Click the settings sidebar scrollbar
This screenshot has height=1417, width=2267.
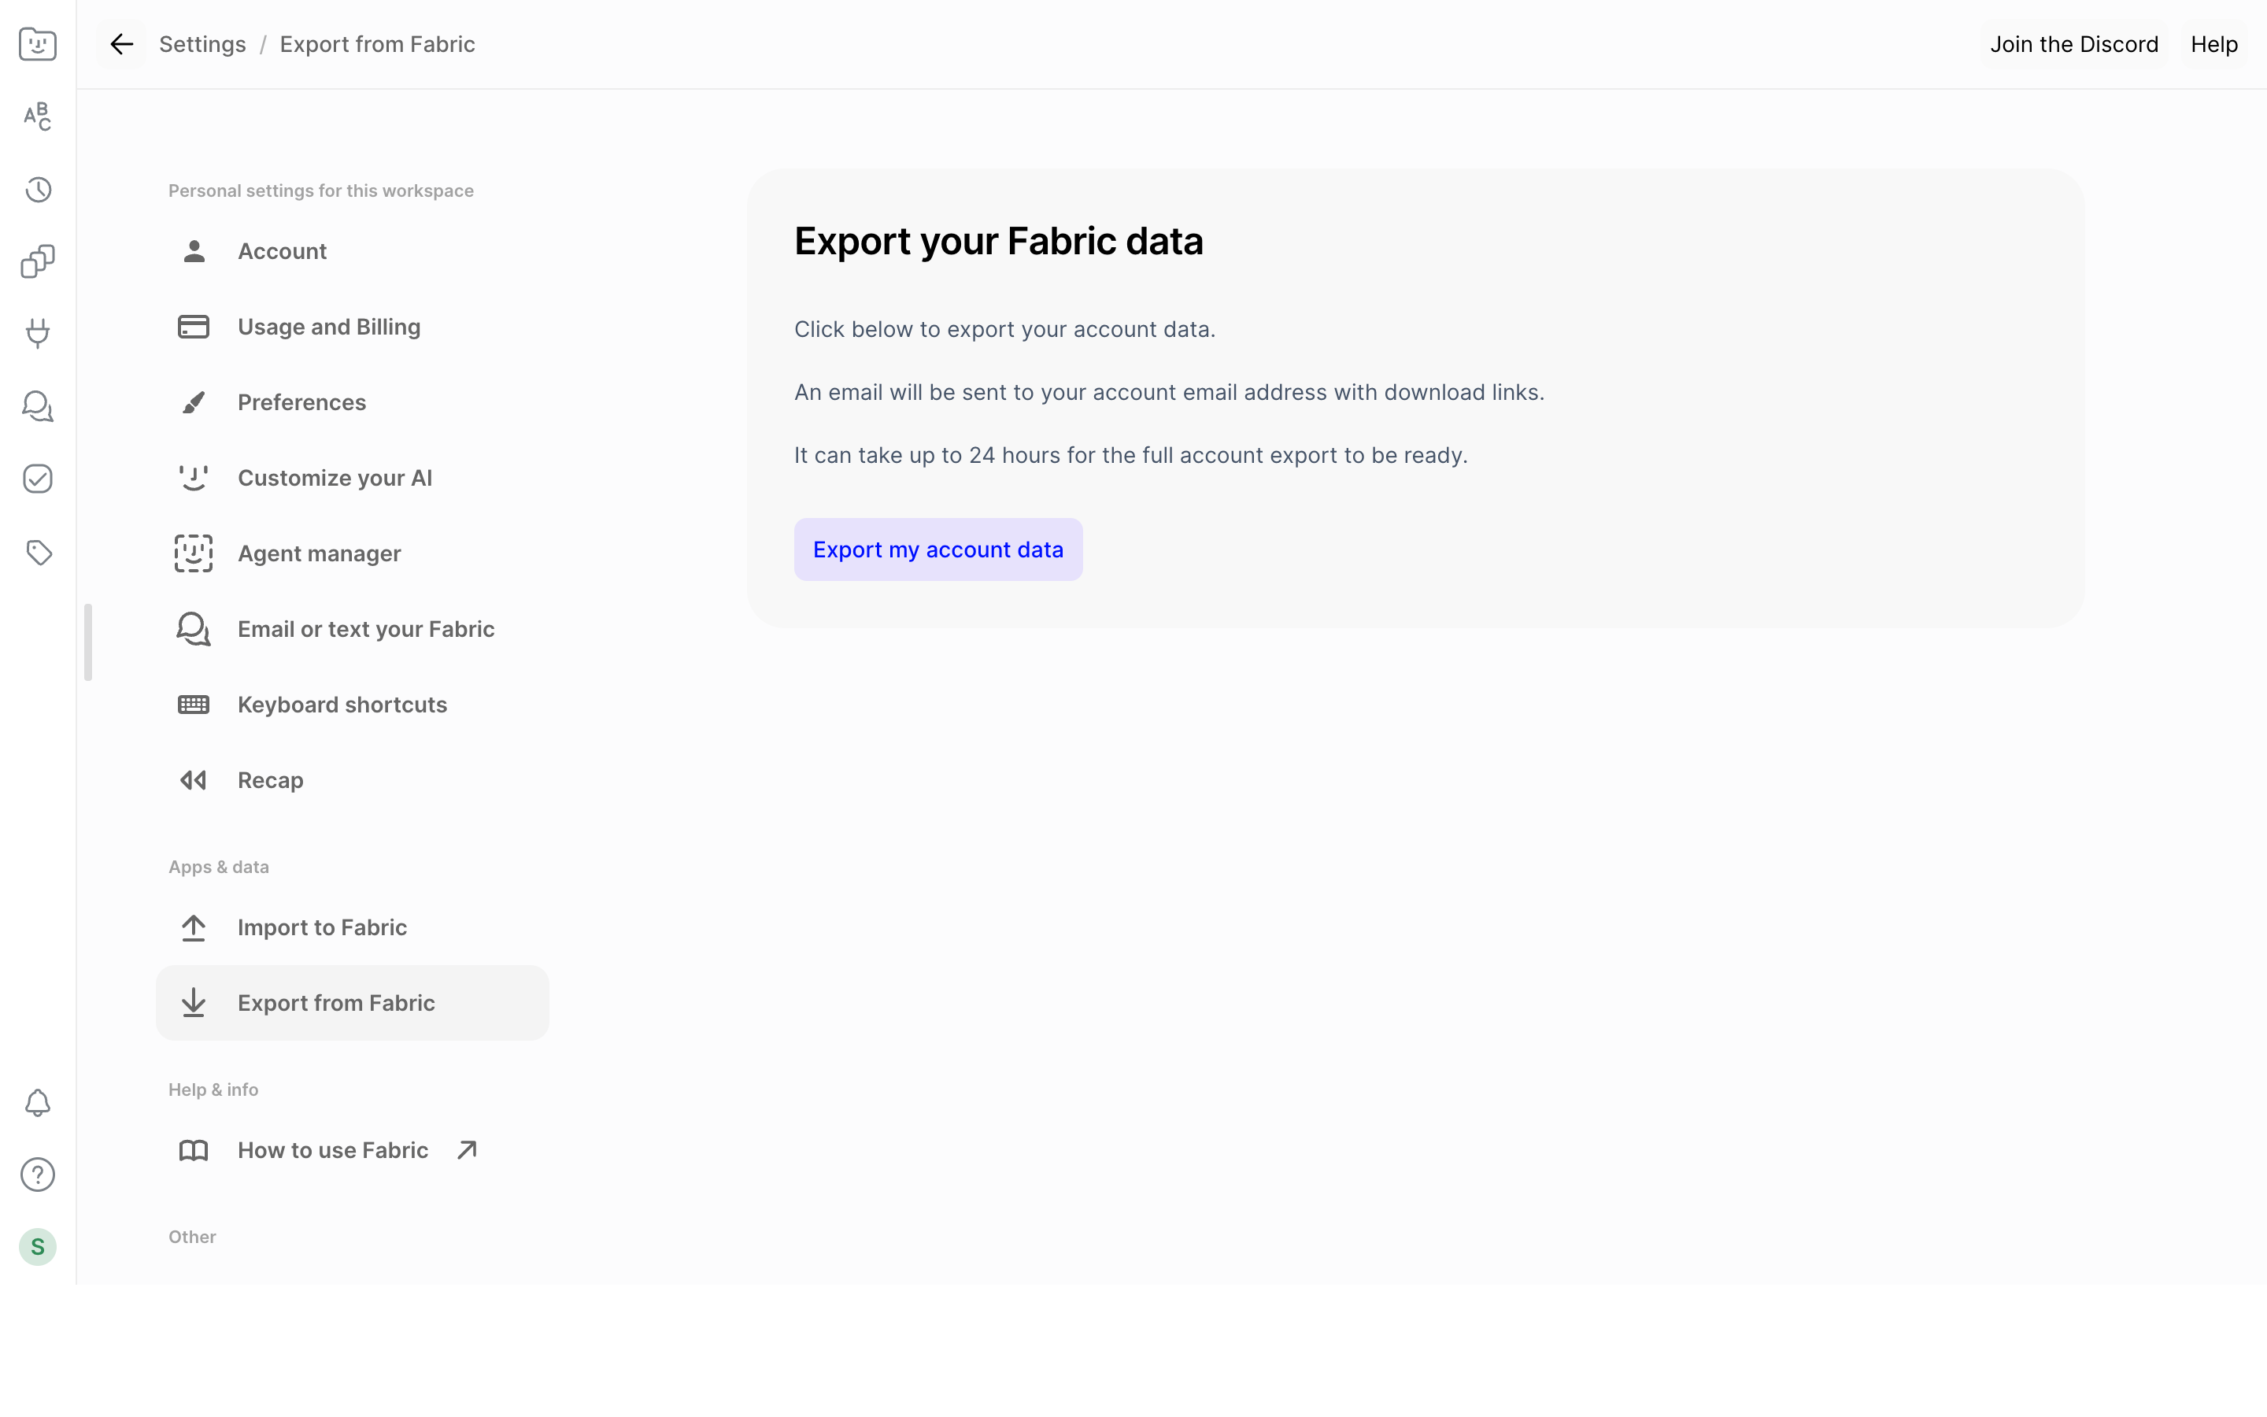[88, 643]
